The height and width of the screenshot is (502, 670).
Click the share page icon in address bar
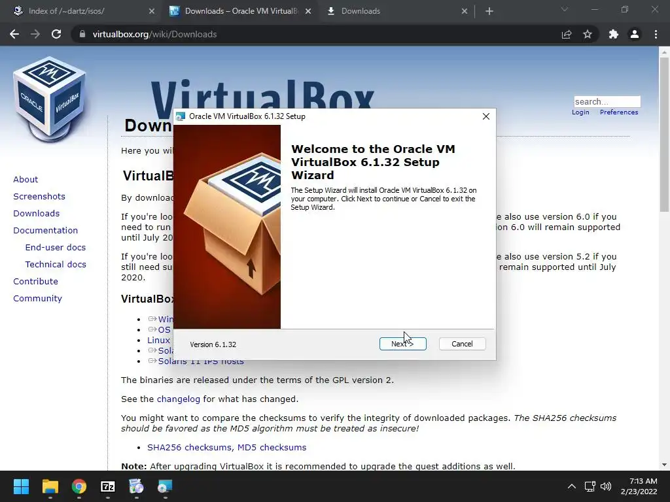[x=567, y=34]
